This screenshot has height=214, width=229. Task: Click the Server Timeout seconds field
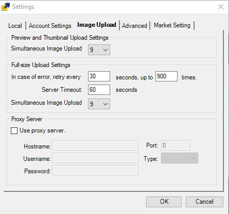(99, 90)
